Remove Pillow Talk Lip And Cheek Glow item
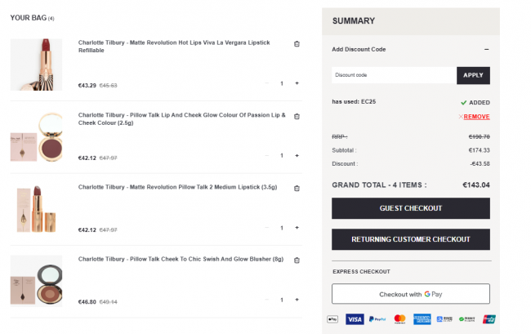 (297, 117)
